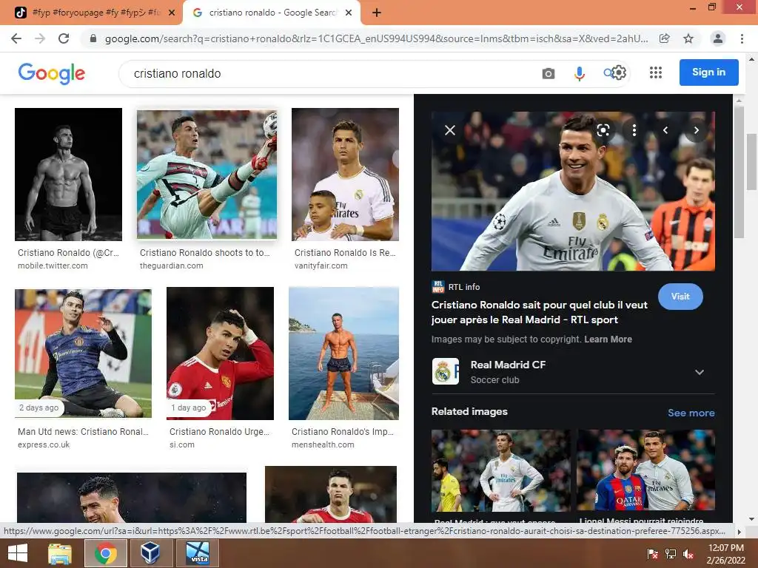The width and height of the screenshot is (758, 568).
Task: Open the menshealth.com dock image
Action: (343, 353)
